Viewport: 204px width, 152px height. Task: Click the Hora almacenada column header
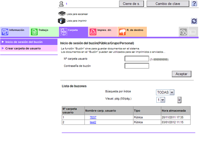click(176, 111)
